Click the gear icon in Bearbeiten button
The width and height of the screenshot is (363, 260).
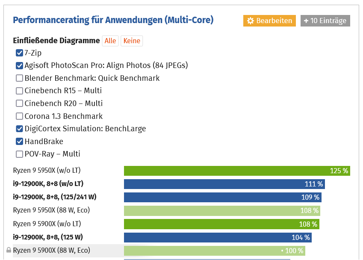250,21
